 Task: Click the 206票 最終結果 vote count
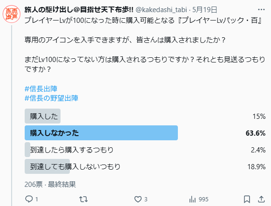pos(50,185)
